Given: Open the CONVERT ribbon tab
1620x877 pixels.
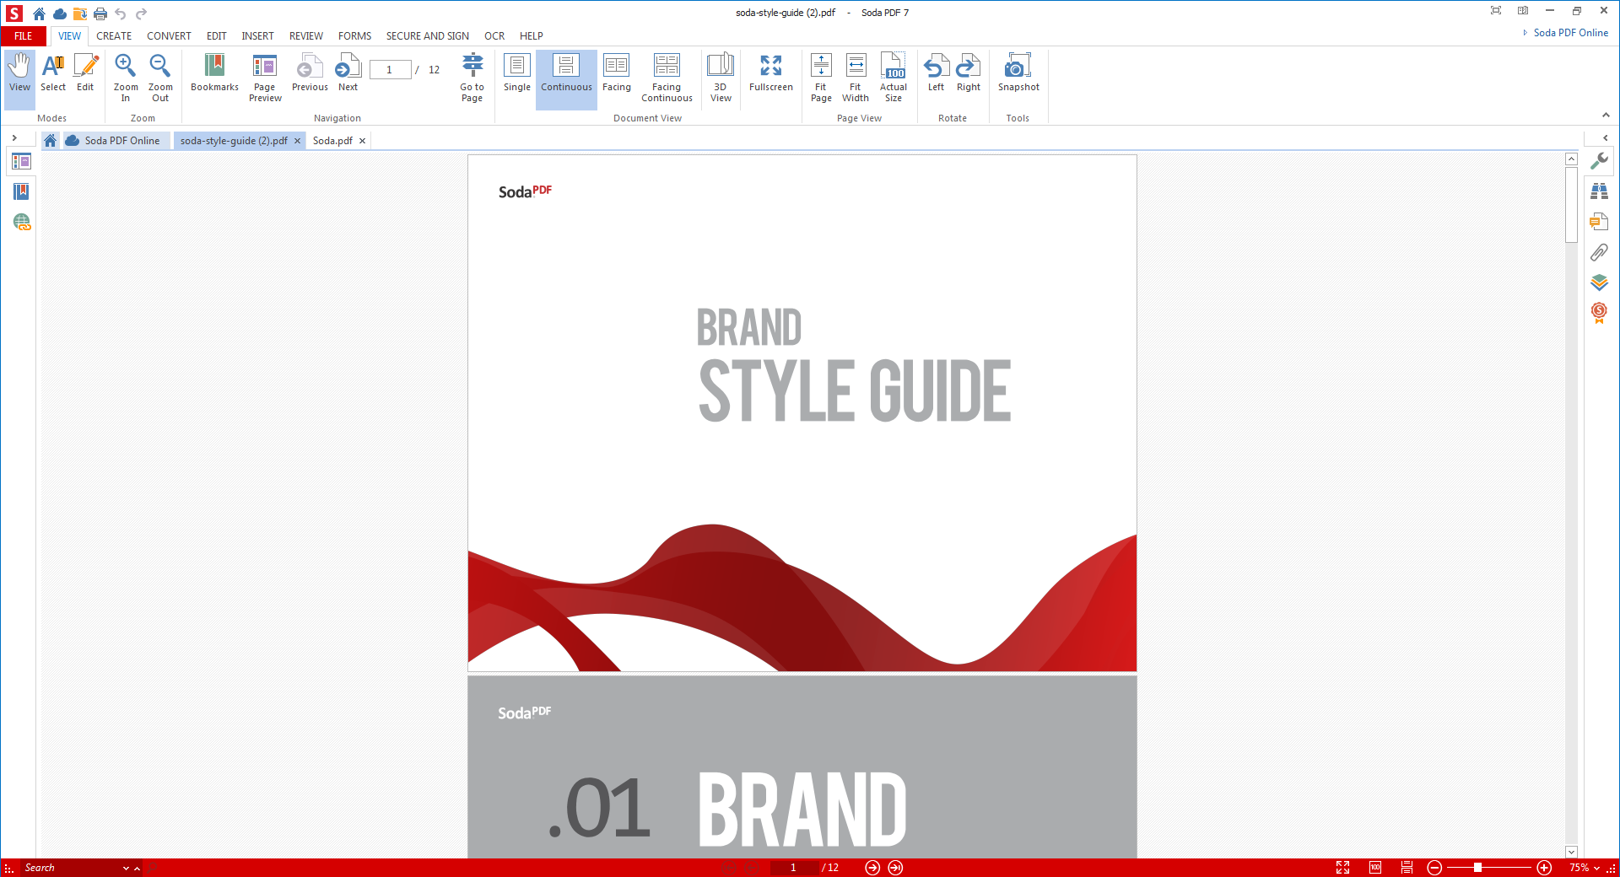Looking at the screenshot, I should coord(169,36).
